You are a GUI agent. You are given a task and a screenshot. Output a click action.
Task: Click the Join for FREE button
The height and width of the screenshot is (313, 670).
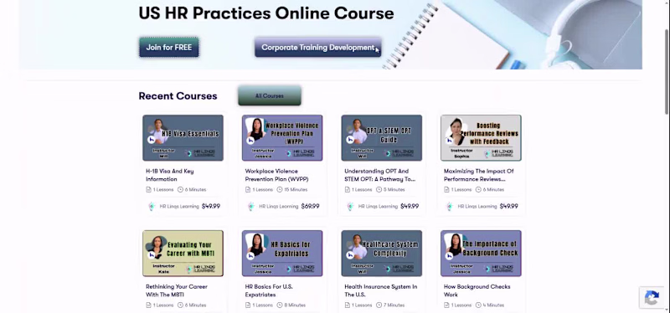tap(169, 47)
